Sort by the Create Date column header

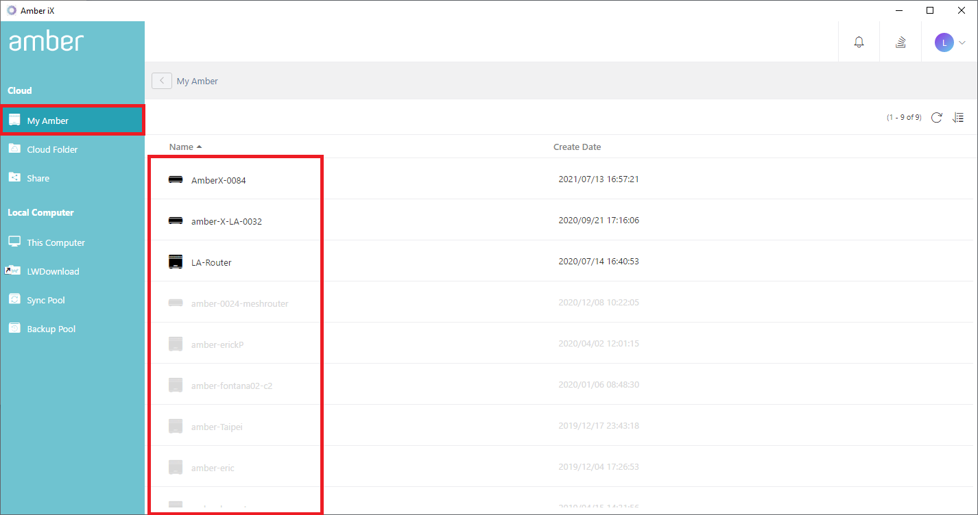click(577, 147)
